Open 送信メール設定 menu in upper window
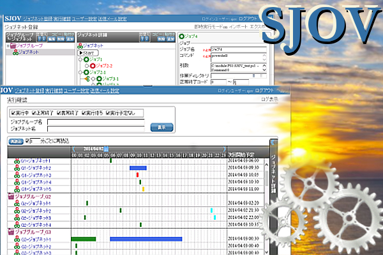This screenshot has width=383, height=255. (112, 19)
